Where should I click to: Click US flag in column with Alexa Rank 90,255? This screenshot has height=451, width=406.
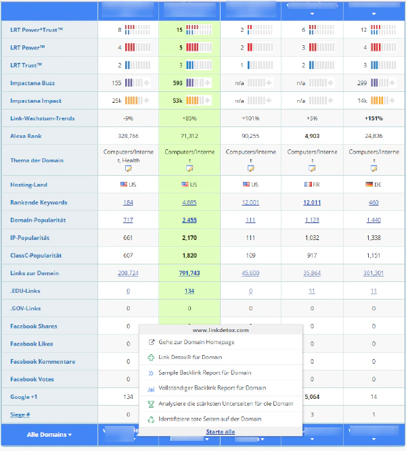pyautogui.click(x=246, y=185)
